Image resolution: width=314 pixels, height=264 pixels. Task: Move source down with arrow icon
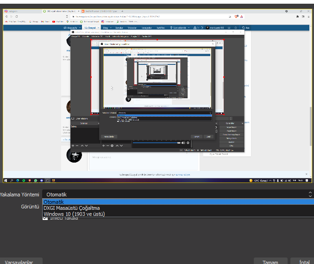coord(121,146)
